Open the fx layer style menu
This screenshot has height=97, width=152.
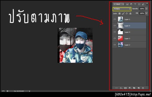pyautogui.click(x=121, y=88)
